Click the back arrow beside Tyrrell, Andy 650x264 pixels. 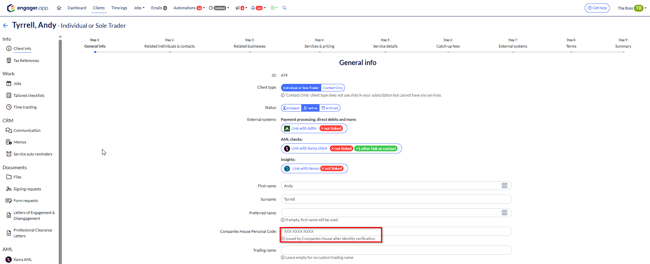point(5,26)
